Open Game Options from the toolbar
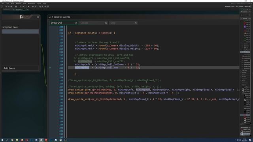This screenshot has width=253, height=142. tap(33, 7)
